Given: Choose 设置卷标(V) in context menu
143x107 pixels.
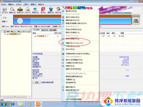Looking at the screenshot, I should (x=71, y=79).
